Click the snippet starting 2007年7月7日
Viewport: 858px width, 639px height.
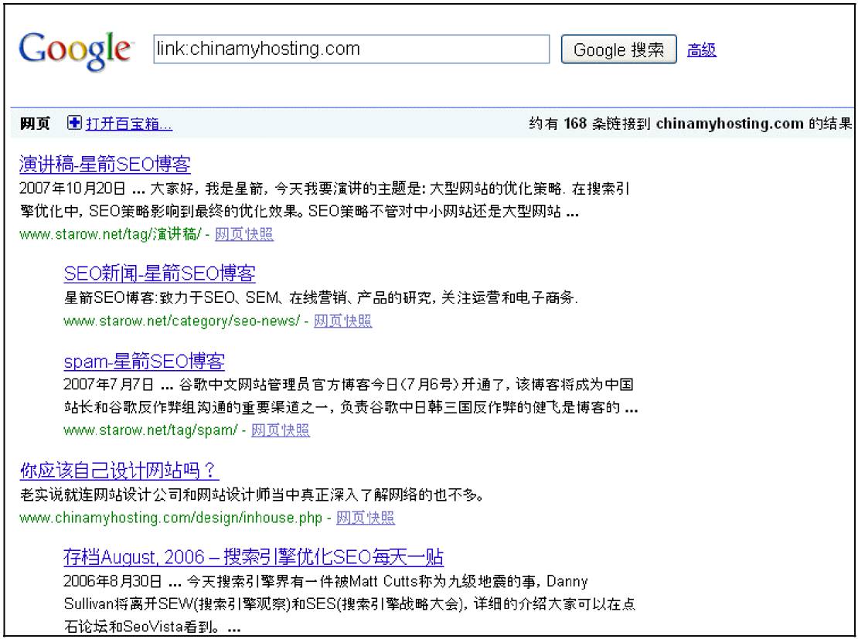(x=351, y=396)
